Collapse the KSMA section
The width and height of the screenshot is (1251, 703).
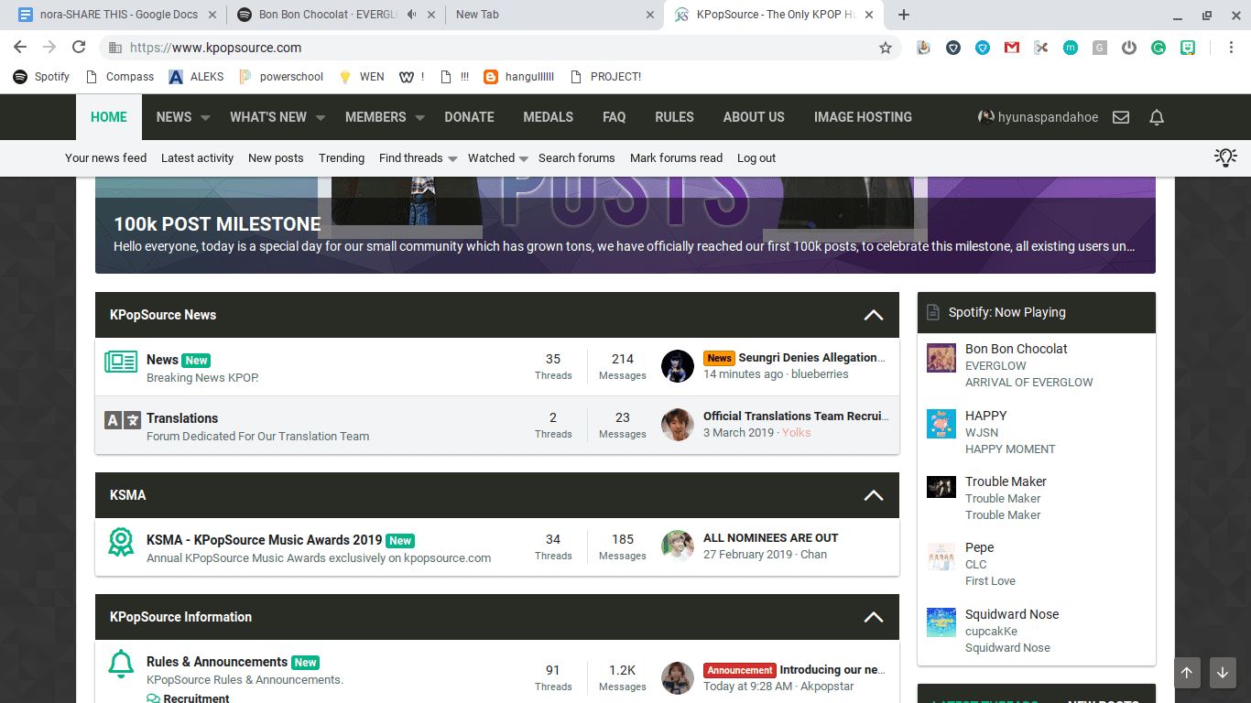click(x=874, y=495)
